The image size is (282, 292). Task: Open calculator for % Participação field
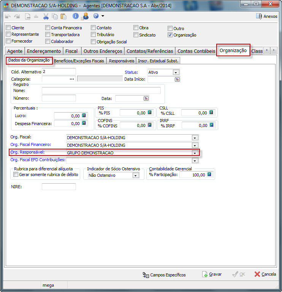point(209,175)
